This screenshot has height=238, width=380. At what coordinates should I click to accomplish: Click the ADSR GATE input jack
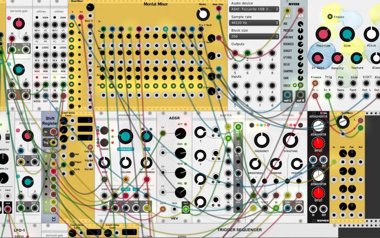[x=163, y=209]
